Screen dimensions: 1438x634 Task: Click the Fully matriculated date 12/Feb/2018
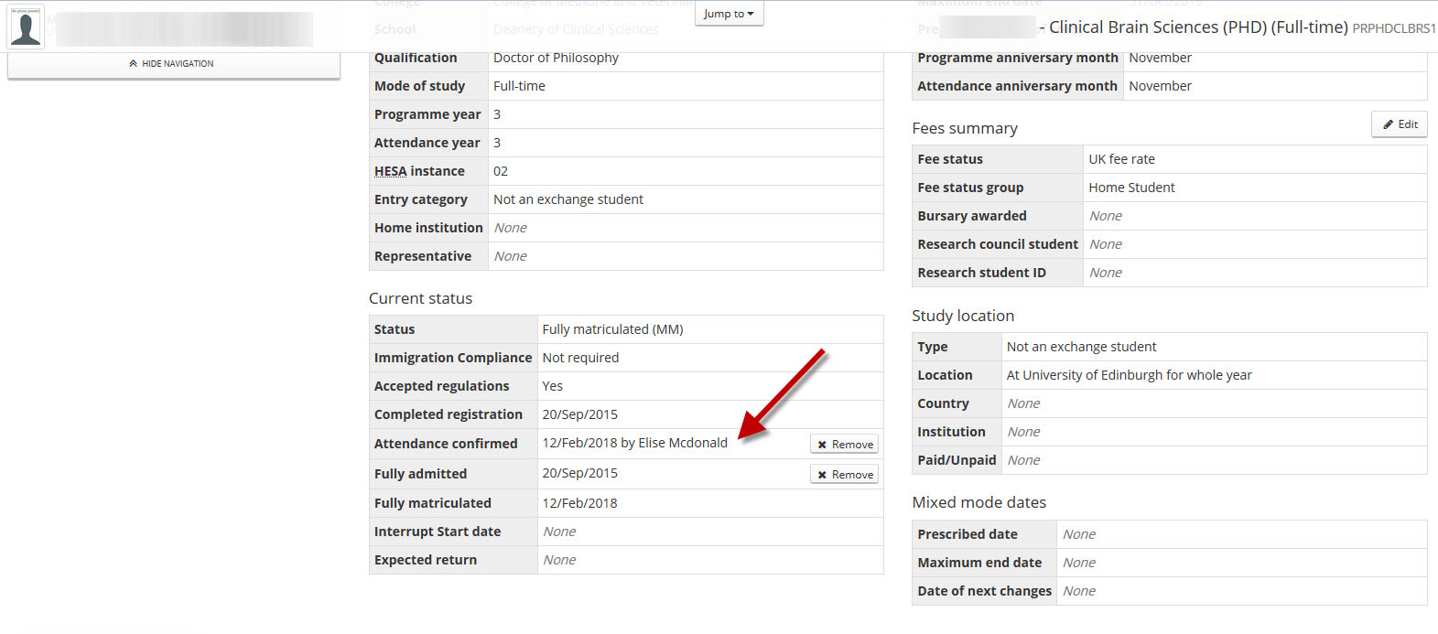click(579, 503)
